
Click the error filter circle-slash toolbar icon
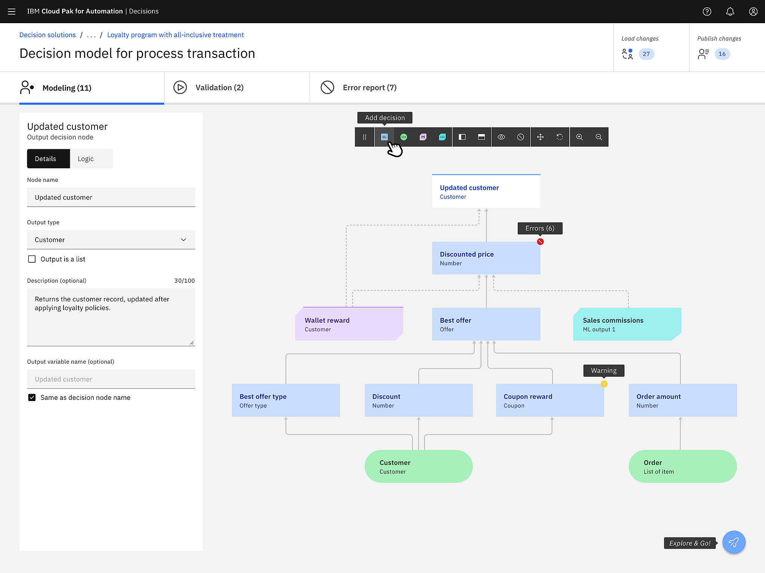[521, 137]
